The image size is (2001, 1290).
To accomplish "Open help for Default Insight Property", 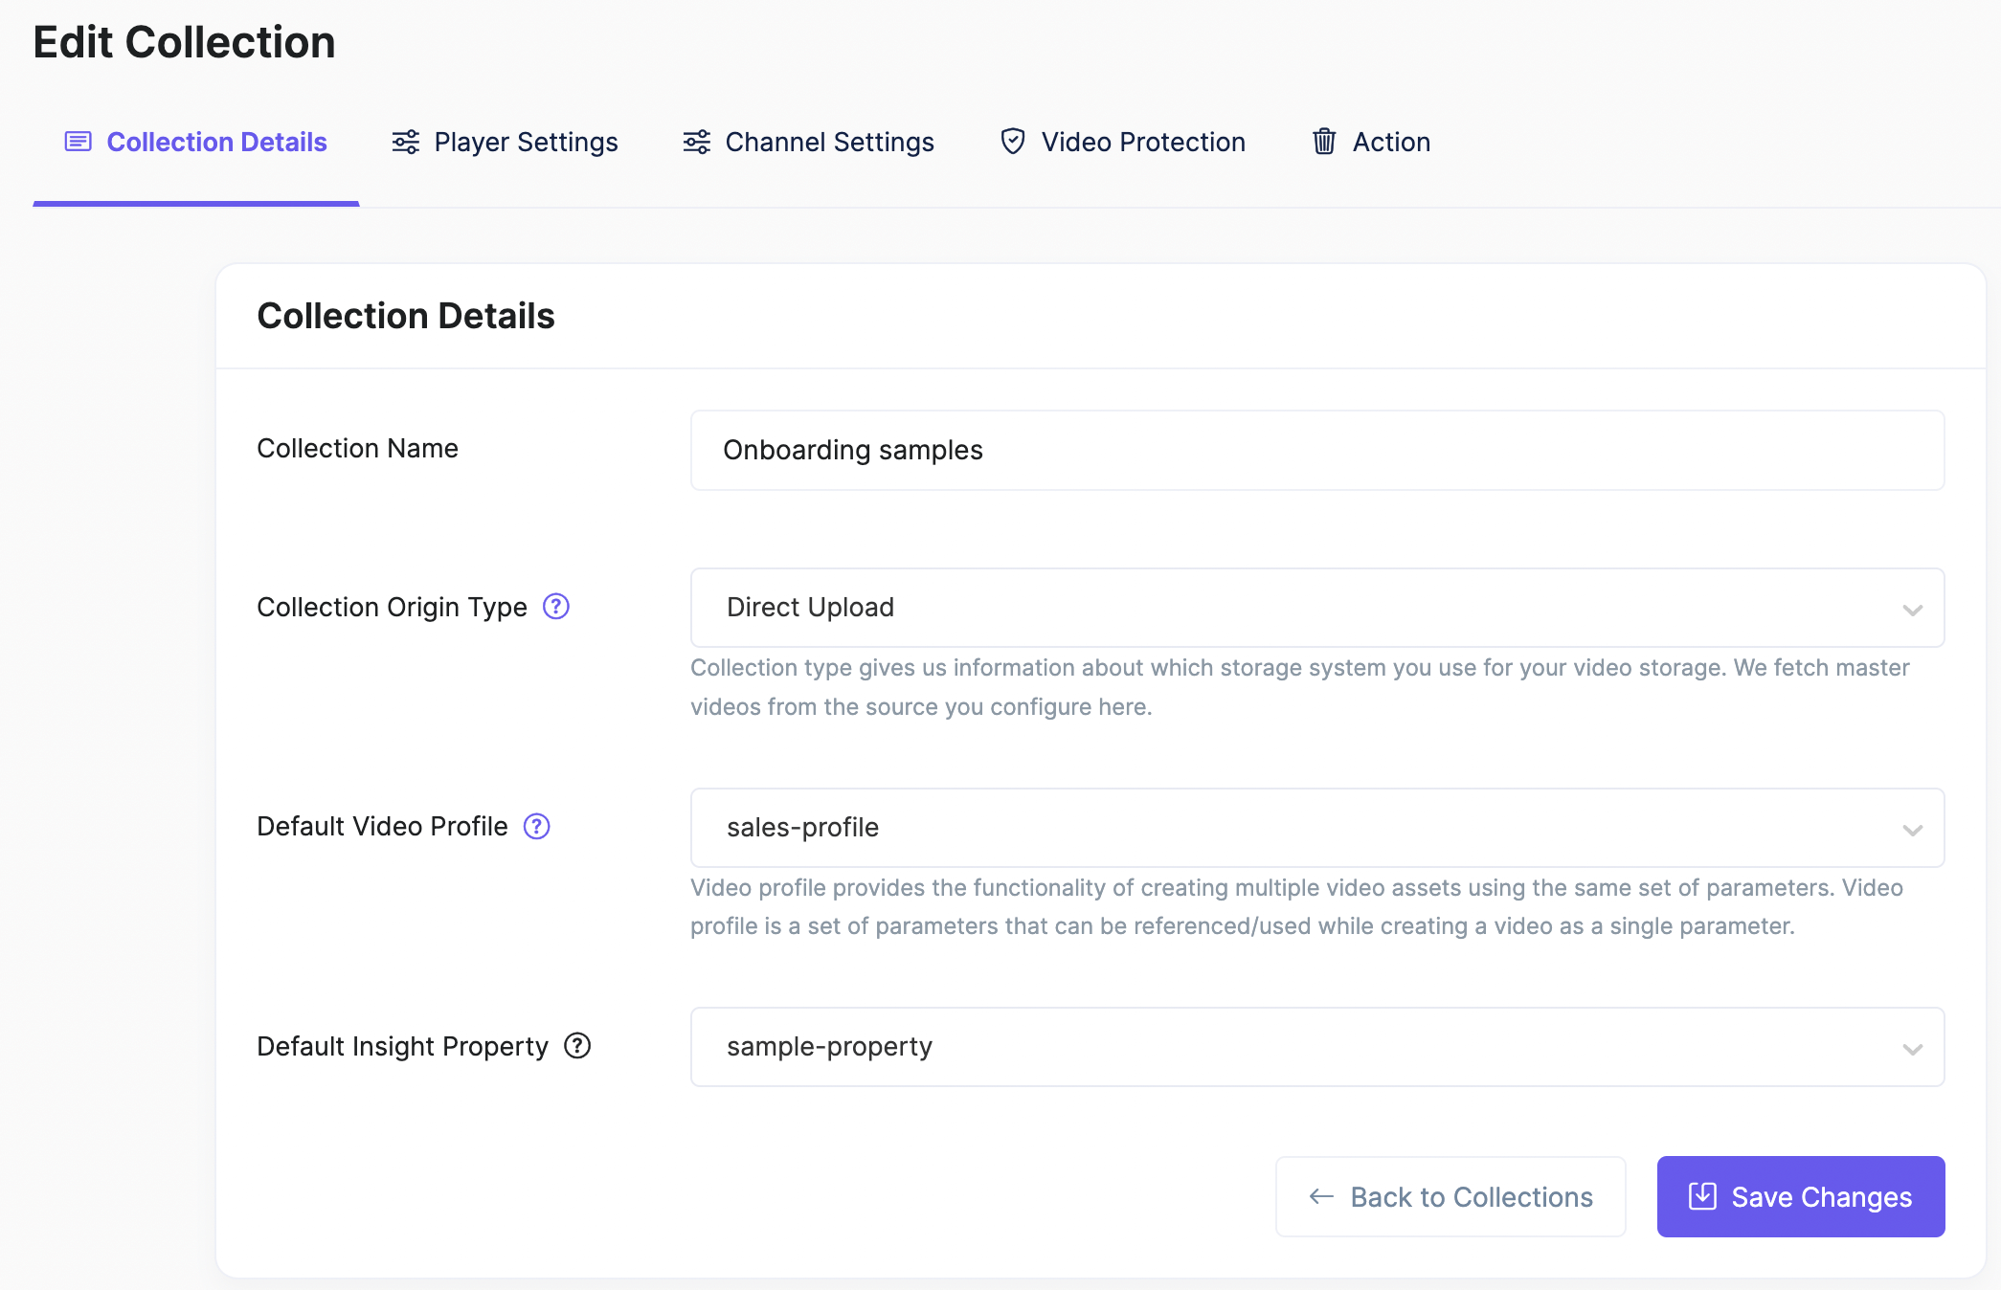I will 577,1046.
